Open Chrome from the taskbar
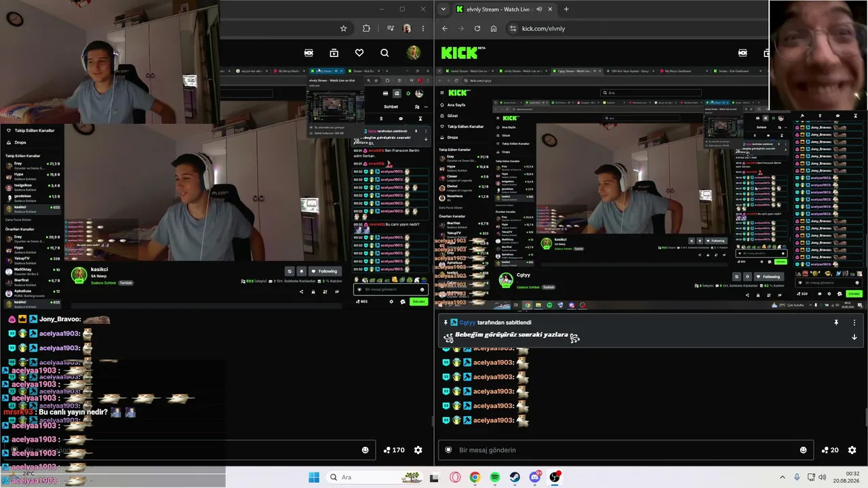The height and width of the screenshot is (488, 868). (475, 477)
